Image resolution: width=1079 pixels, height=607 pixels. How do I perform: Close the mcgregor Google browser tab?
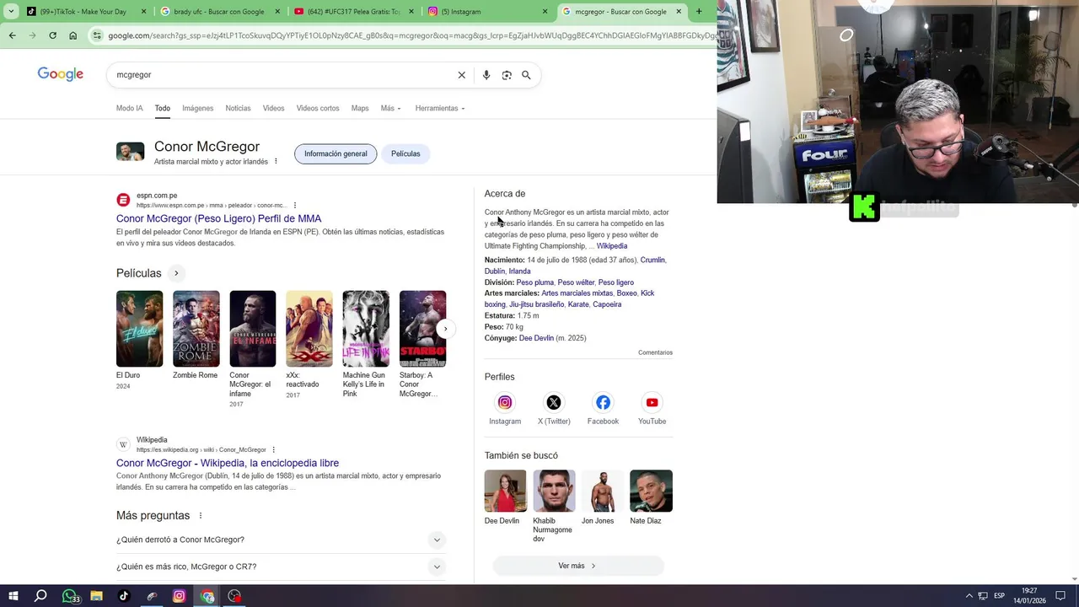pos(679,12)
